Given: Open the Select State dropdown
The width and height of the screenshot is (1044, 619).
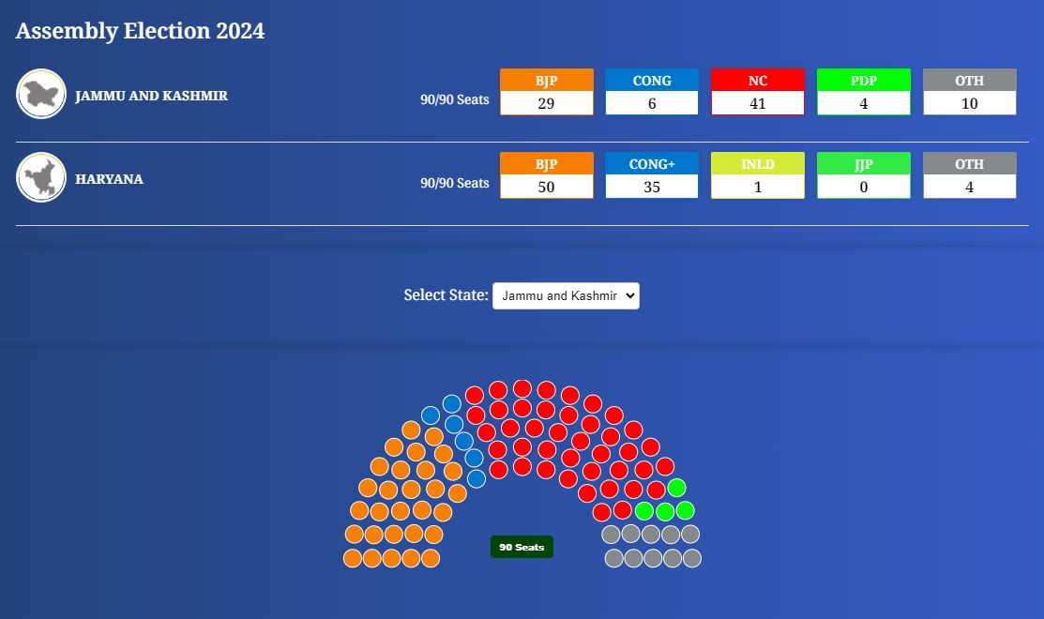Looking at the screenshot, I should click(x=566, y=295).
